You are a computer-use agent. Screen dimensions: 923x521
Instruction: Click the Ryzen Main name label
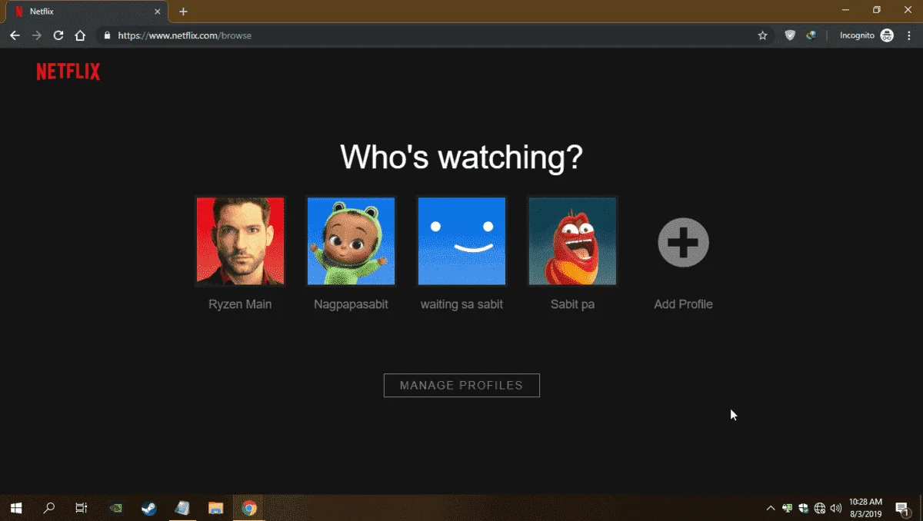240,304
